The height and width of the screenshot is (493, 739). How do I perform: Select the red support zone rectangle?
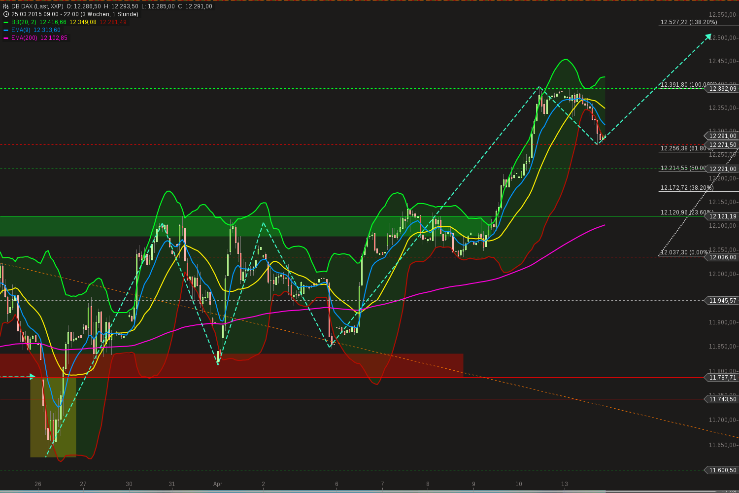tap(232, 365)
